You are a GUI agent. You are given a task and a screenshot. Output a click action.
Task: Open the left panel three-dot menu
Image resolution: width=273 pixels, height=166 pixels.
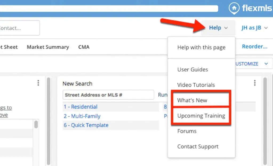click(38, 83)
